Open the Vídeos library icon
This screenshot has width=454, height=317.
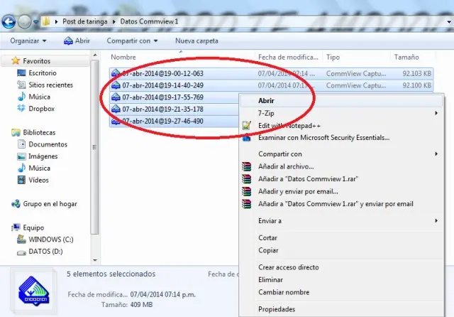[21, 180]
